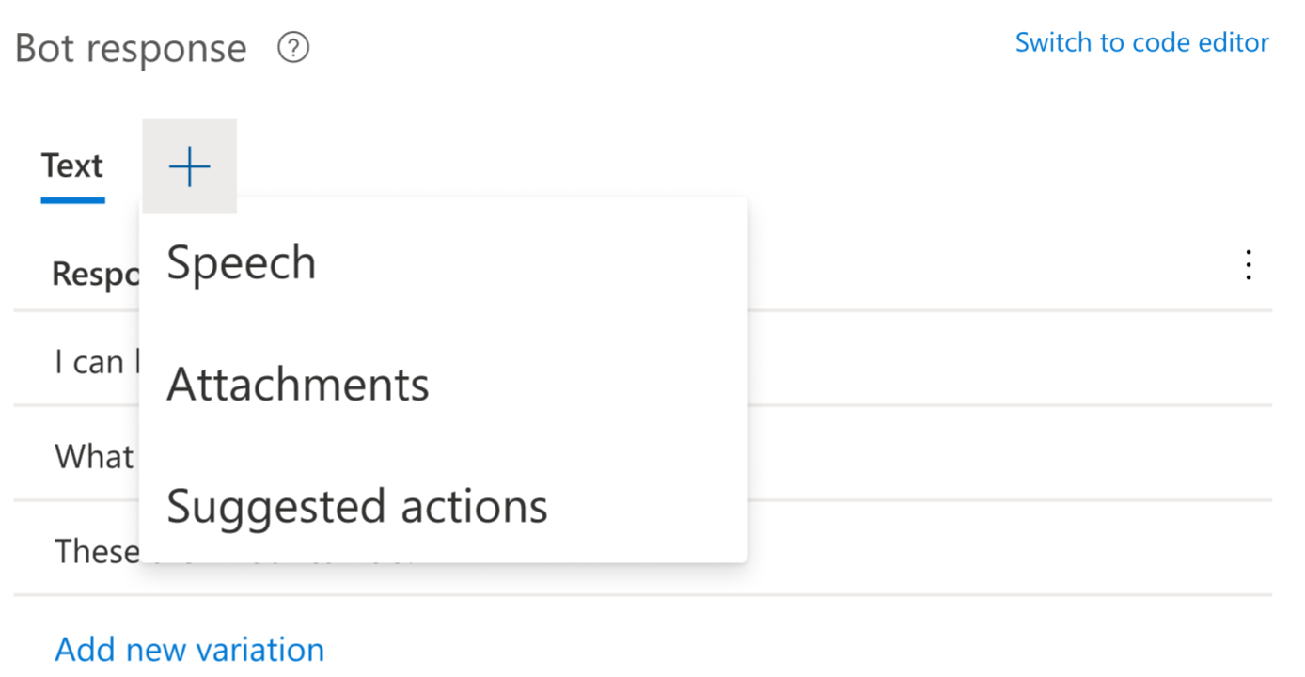This screenshot has width=1305, height=677.
Task: Click Add new variation
Action: click(x=189, y=649)
